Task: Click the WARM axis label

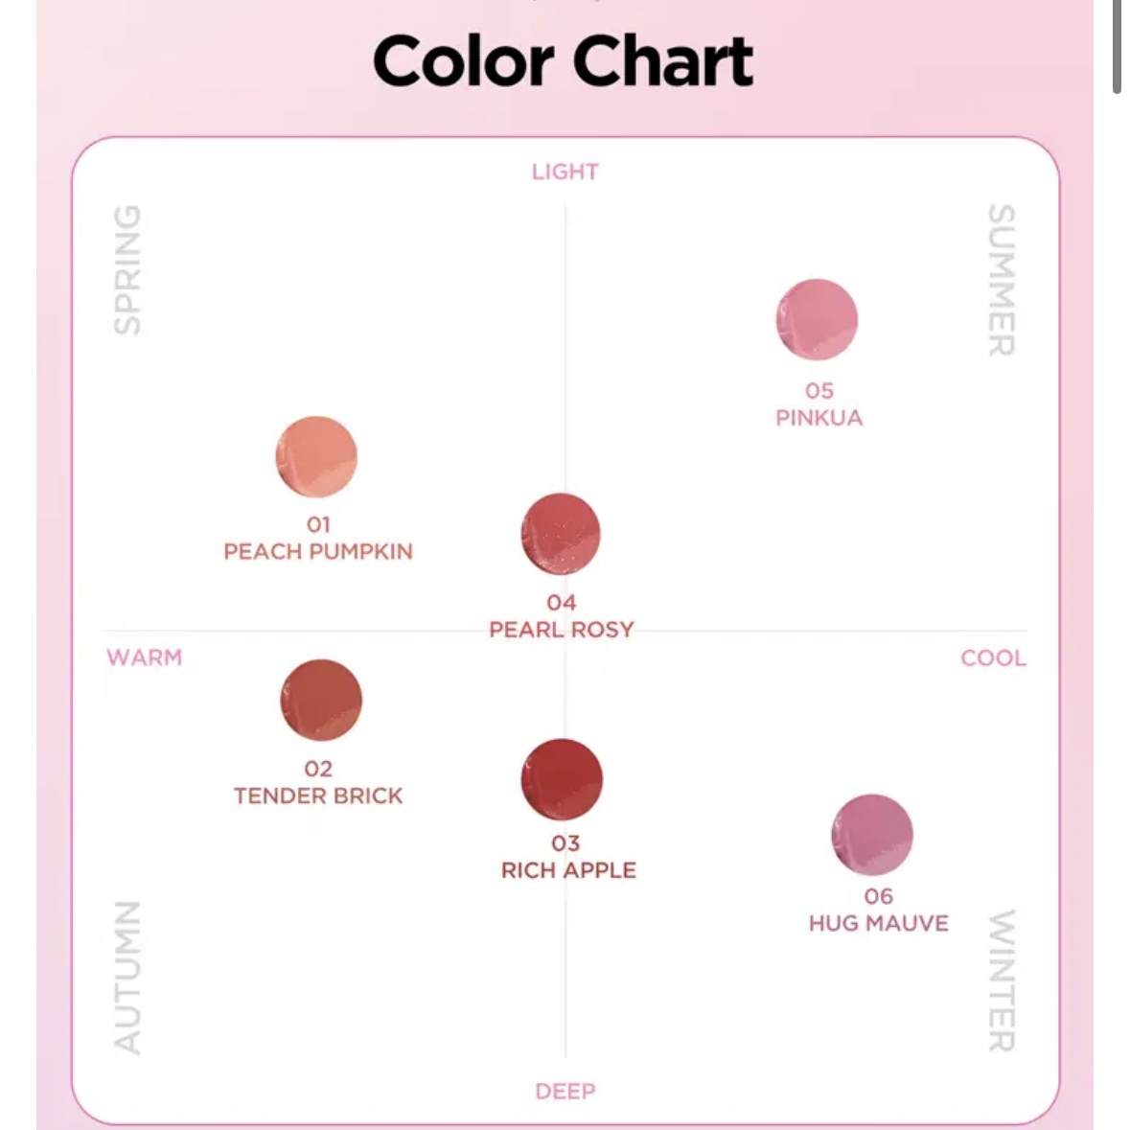Action: pyautogui.click(x=144, y=657)
